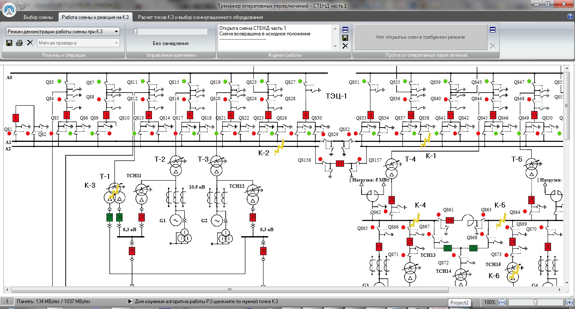
Task: Toggle red circuit breaker 8
Action: [x=306, y=115]
